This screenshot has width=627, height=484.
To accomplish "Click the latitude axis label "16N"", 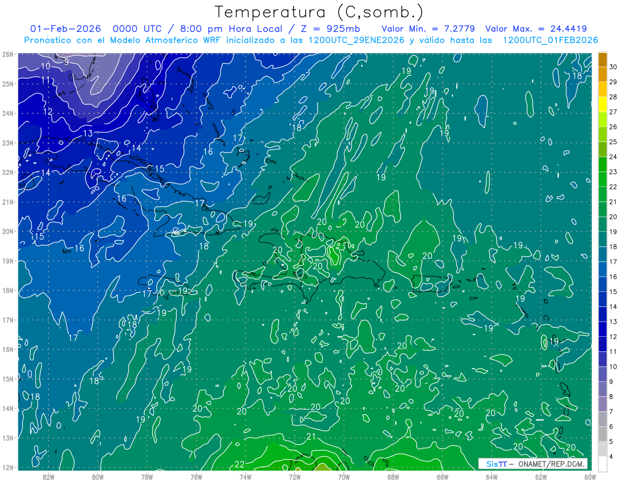I will click(x=8, y=349).
